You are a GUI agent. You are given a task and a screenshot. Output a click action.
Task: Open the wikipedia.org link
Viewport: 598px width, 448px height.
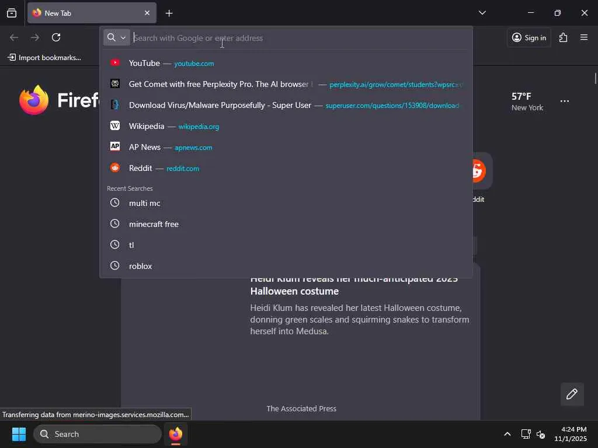[x=199, y=127]
